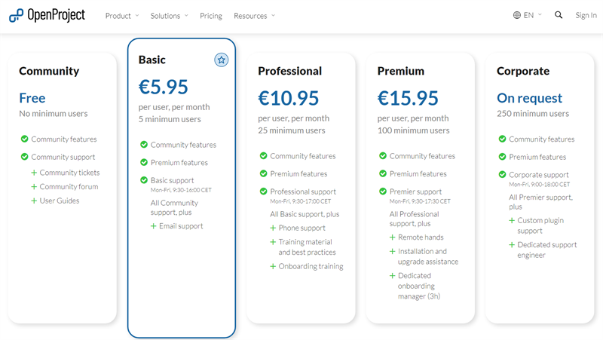Click plus icon beside Custom plugin support
This screenshot has width=603, height=340.
[512, 221]
